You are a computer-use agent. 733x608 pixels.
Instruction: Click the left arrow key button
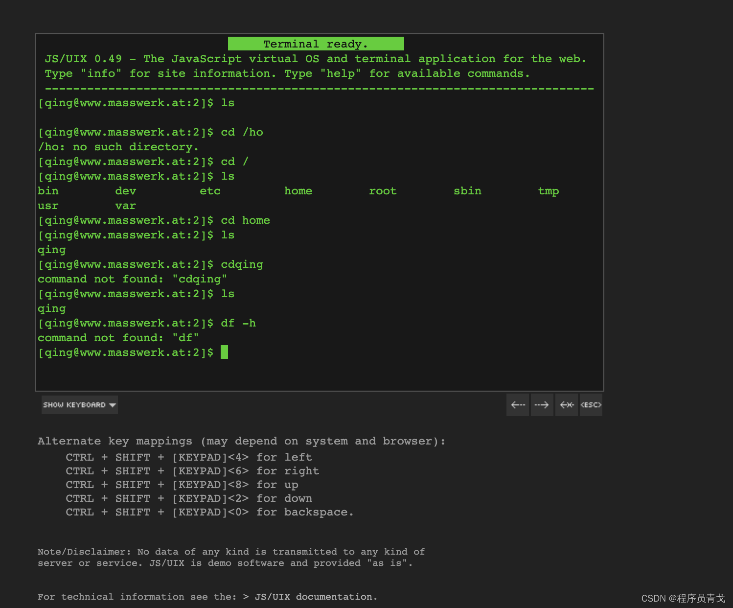tap(518, 405)
